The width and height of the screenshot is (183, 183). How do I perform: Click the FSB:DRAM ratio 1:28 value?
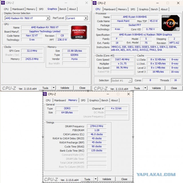[x=97, y=130]
